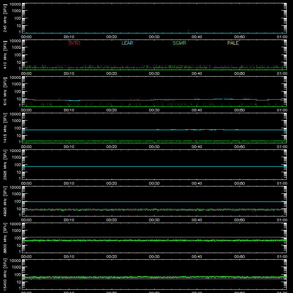293x293 pixels.
Task: Click the 00:20 time label under 1415 MHz plot
Action: click(x=112, y=147)
